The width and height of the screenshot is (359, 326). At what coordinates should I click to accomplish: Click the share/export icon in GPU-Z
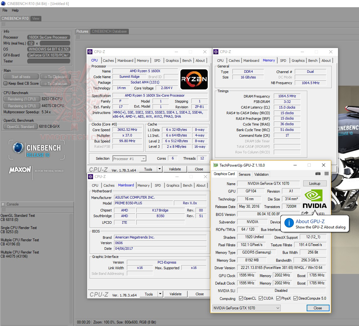[x=305, y=213]
